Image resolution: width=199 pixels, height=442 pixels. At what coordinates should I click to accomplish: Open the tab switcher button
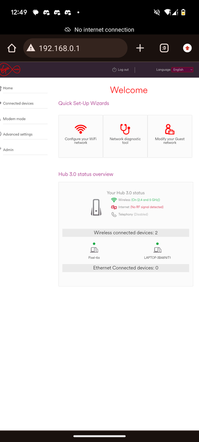point(164,48)
